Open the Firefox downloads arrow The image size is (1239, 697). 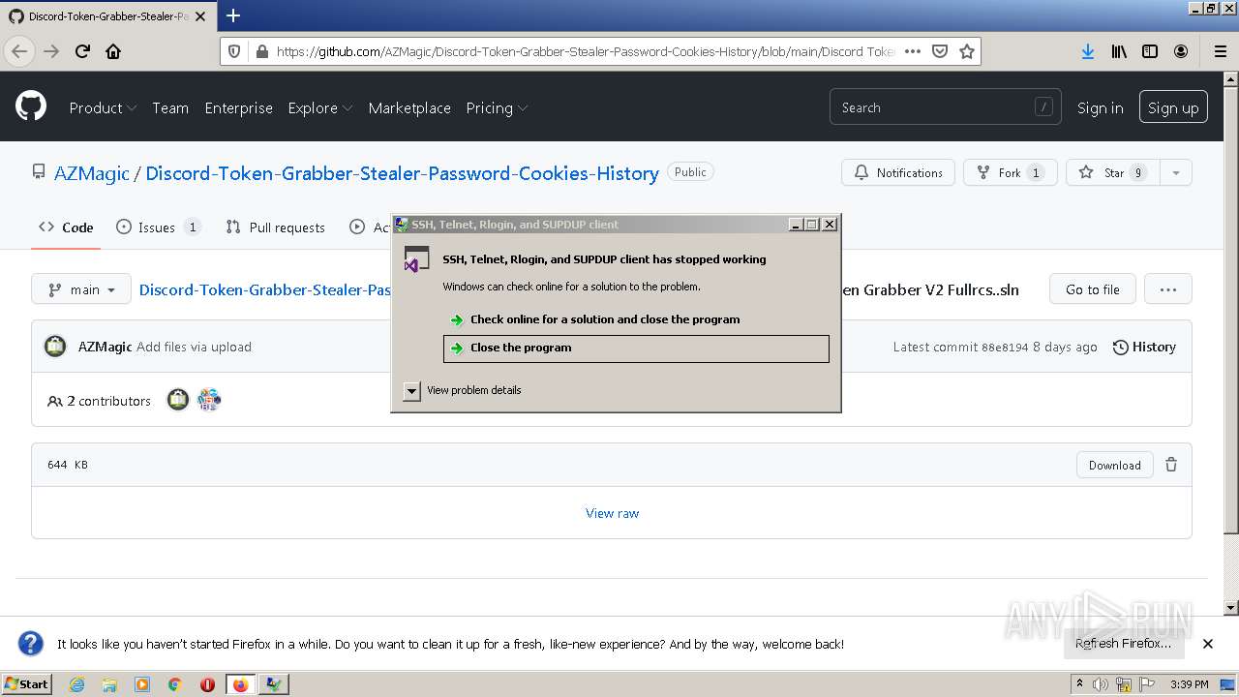(1088, 51)
